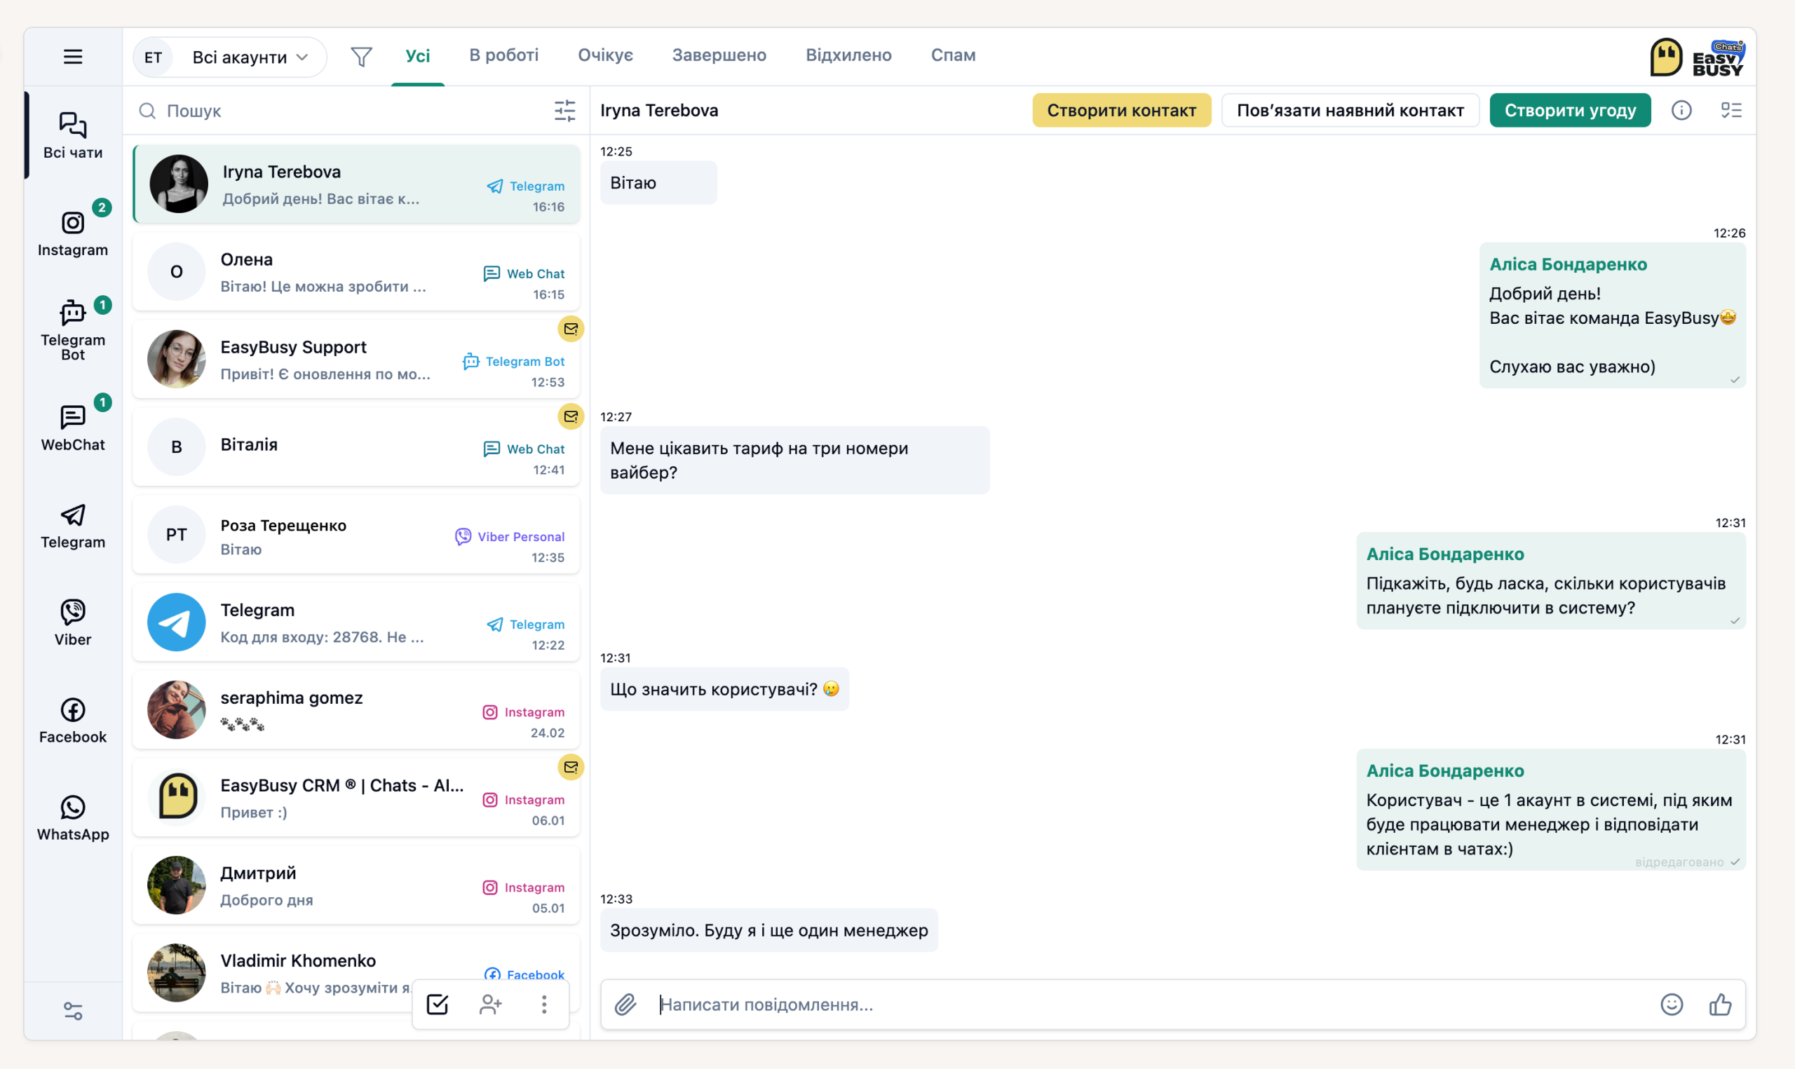This screenshot has height=1069, width=1795.
Task: Click the Створити контакт button
Action: click(1121, 110)
